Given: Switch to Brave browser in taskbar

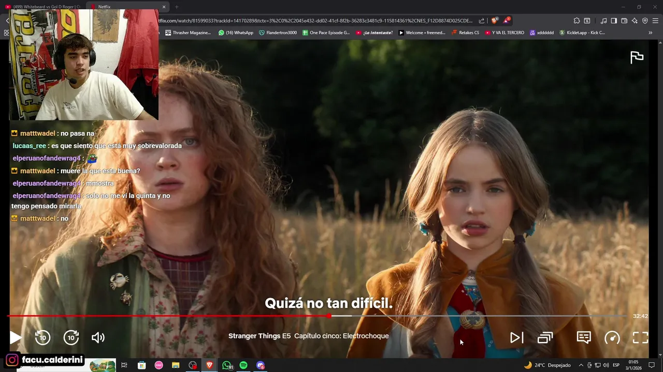Looking at the screenshot, I should [x=210, y=365].
